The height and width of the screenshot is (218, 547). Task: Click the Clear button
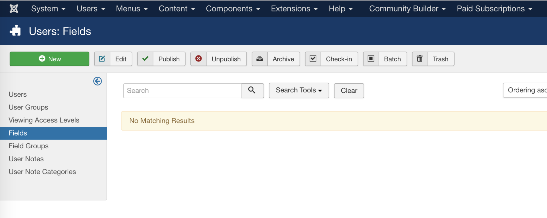349,91
